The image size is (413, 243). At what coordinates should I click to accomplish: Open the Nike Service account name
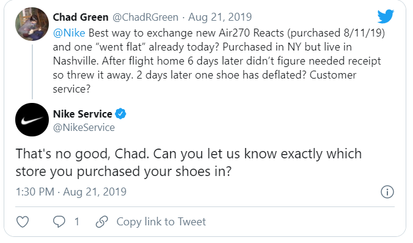point(82,114)
